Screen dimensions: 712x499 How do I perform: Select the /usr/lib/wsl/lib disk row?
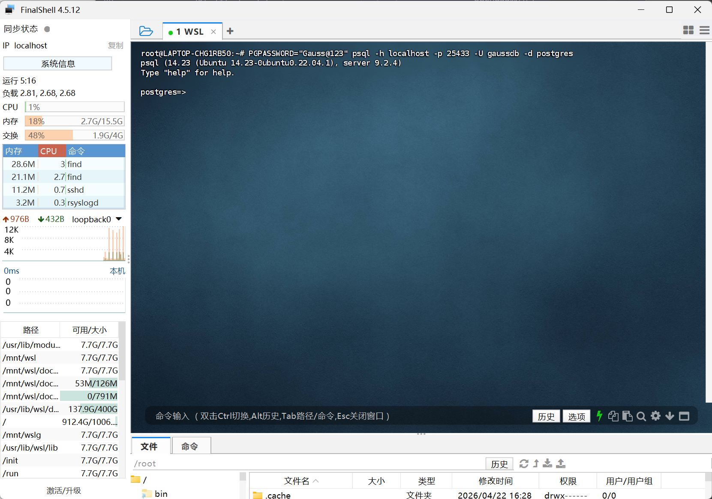tap(60, 448)
